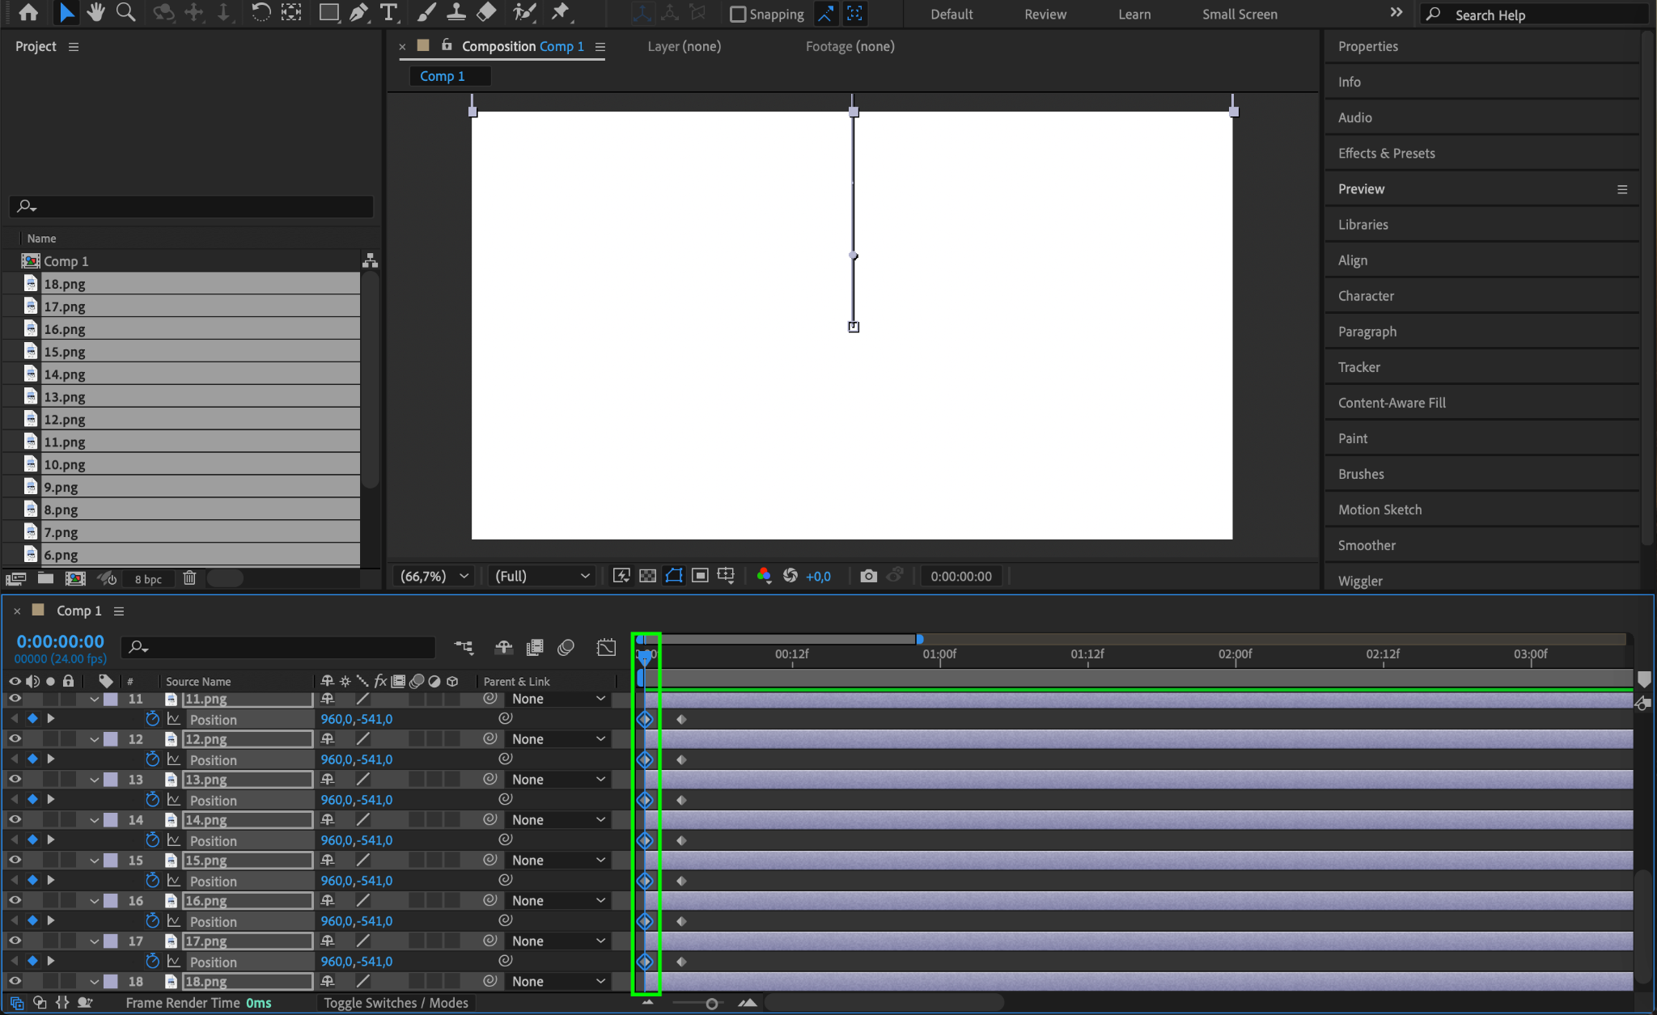This screenshot has height=1015, width=1657.
Task: Click the delete trash icon in Project panel
Action: point(189,578)
